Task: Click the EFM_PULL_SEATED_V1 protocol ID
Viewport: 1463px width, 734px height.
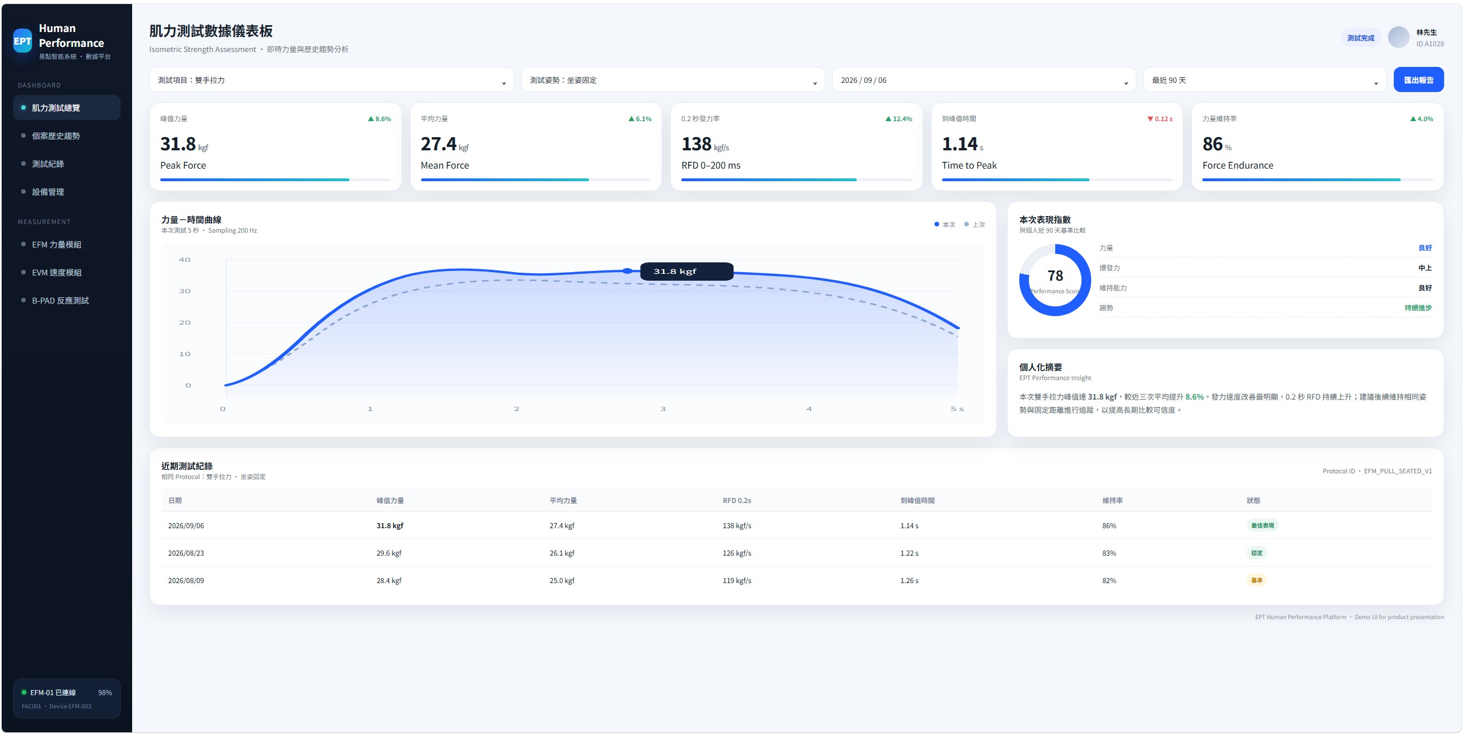Action: [1397, 471]
